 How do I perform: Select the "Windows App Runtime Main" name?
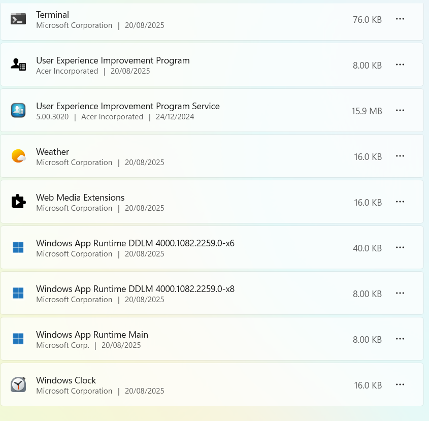coord(92,335)
